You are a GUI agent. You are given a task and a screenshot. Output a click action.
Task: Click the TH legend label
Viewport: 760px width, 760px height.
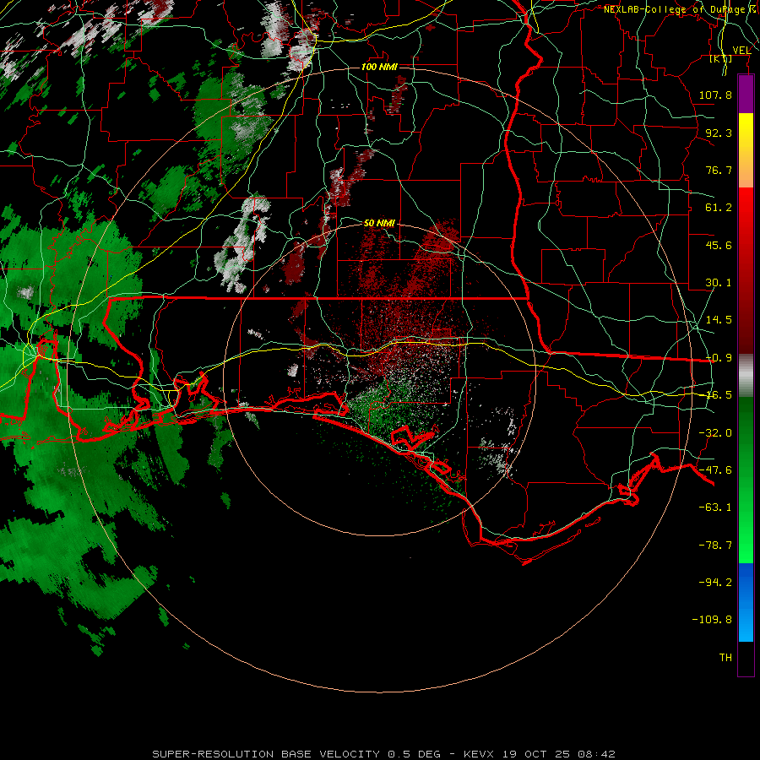tap(725, 658)
